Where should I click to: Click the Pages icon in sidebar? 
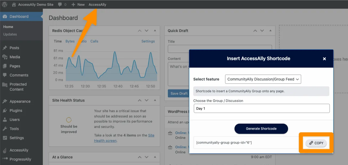[5, 66]
